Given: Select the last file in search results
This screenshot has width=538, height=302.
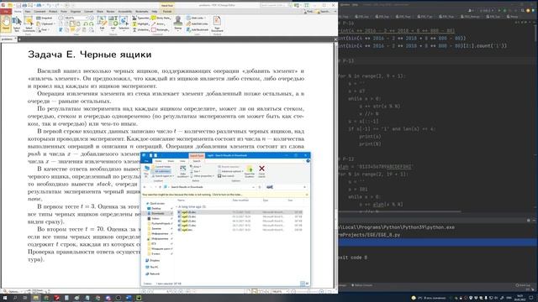Looking at the screenshot, I should pyautogui.click(x=240, y=230).
